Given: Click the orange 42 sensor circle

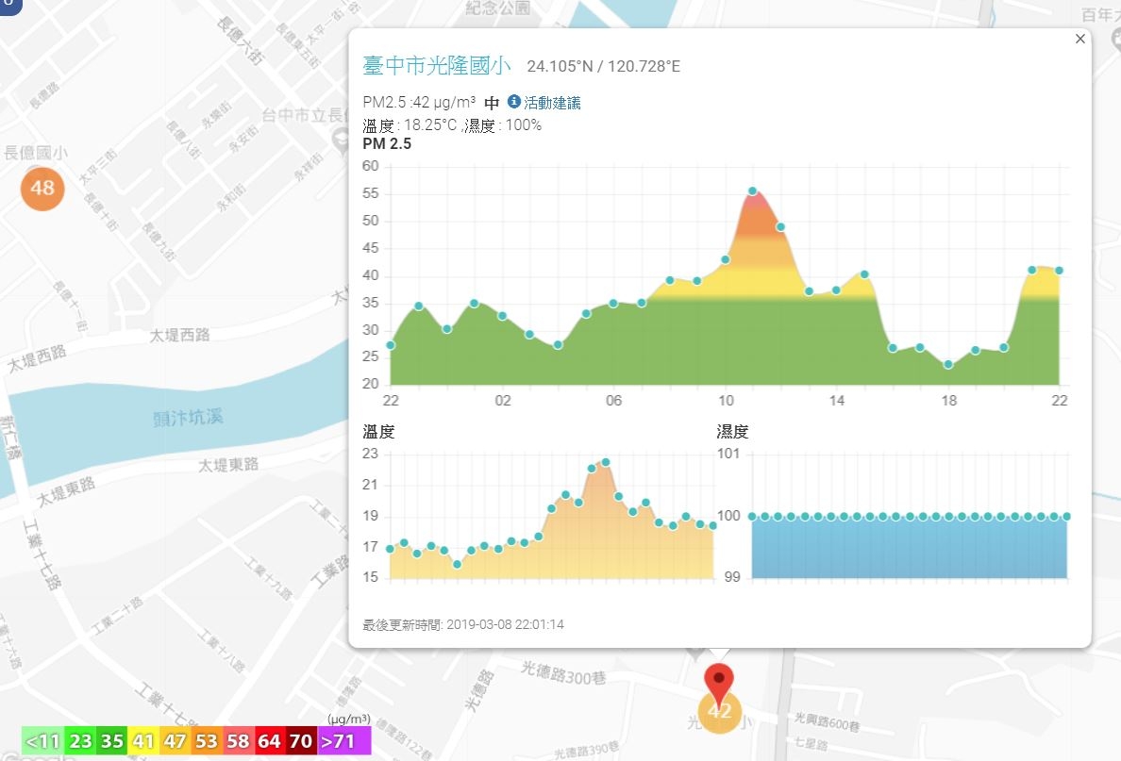Looking at the screenshot, I should [719, 712].
